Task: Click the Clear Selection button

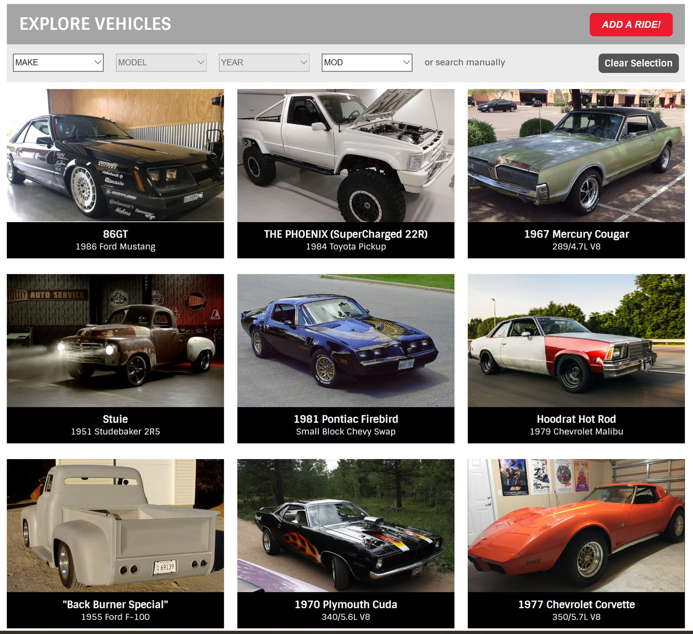Action: point(638,63)
